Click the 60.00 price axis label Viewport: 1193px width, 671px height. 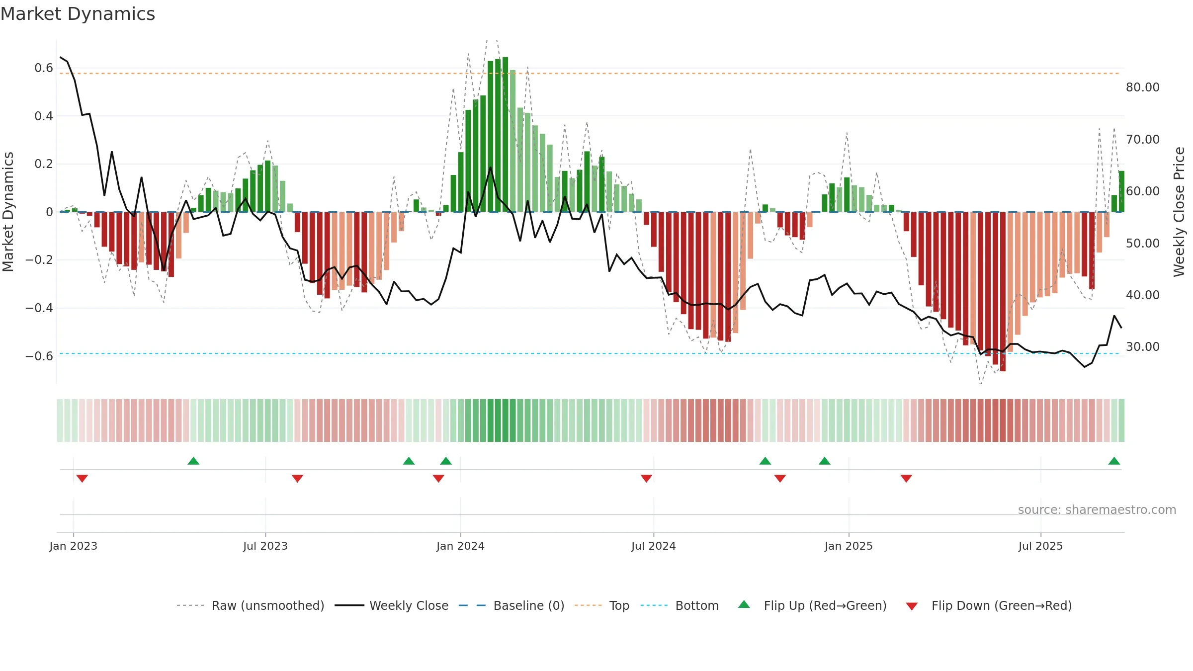click(1143, 191)
